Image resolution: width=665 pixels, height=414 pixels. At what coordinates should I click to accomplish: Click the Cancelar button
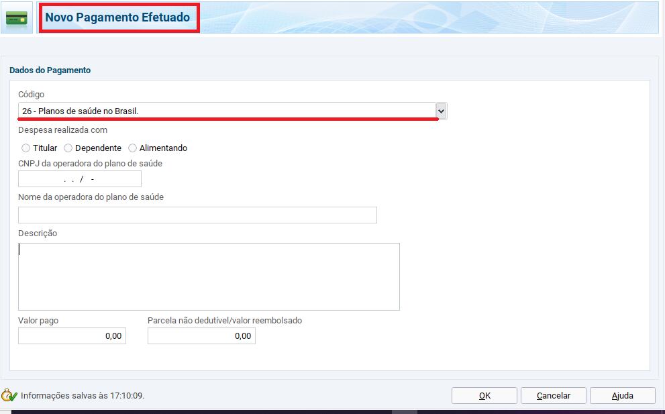click(554, 396)
